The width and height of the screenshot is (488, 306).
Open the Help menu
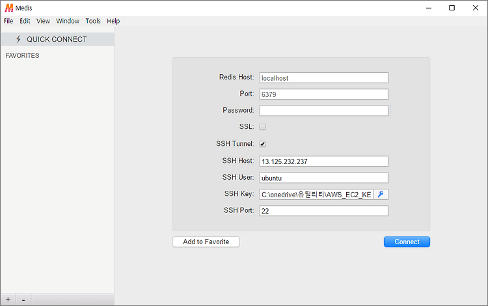113,21
